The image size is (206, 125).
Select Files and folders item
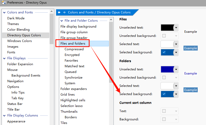tap(84, 44)
